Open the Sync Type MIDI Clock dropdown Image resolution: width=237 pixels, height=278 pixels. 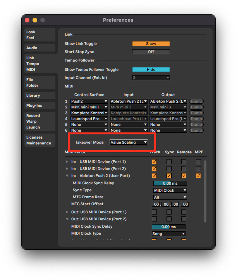[170, 190]
